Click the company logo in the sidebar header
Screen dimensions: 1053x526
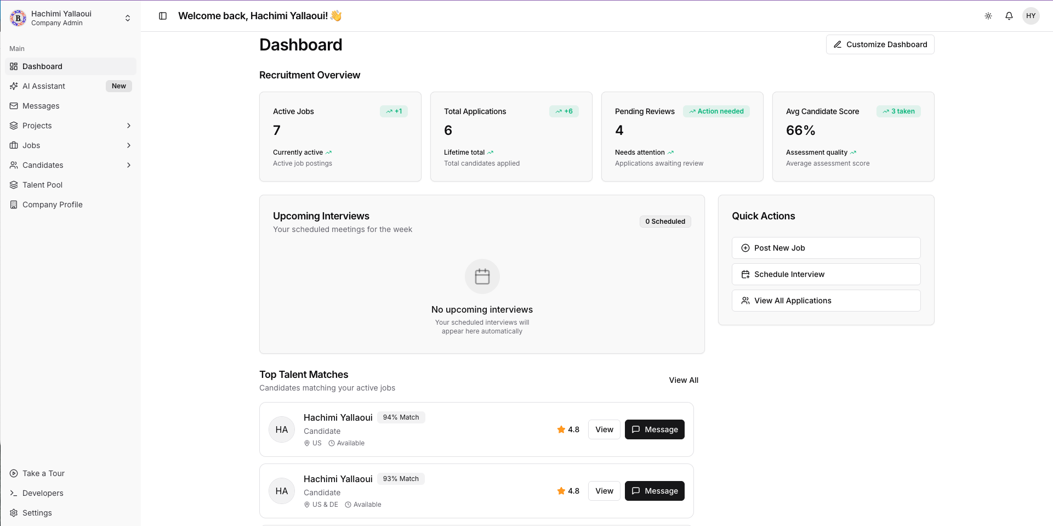pos(18,18)
